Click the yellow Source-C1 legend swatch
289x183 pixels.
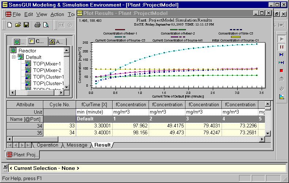tap(236, 37)
